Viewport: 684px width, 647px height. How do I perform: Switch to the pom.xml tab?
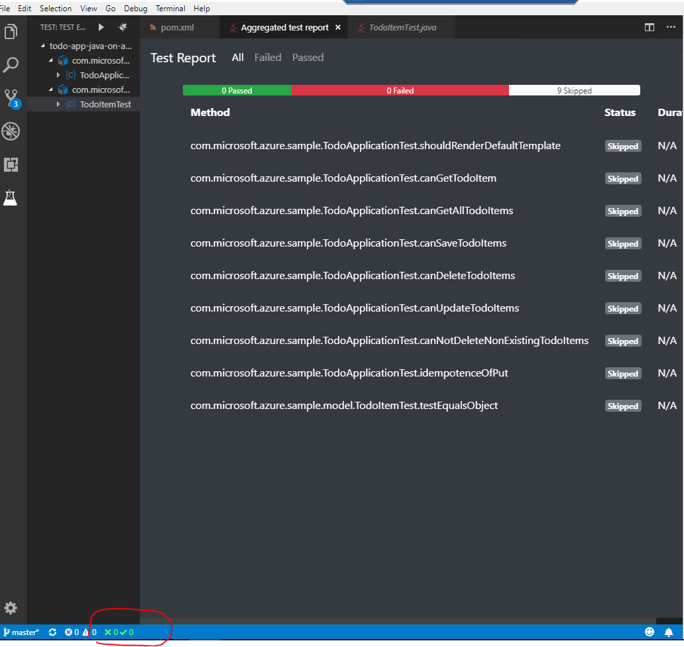point(178,27)
